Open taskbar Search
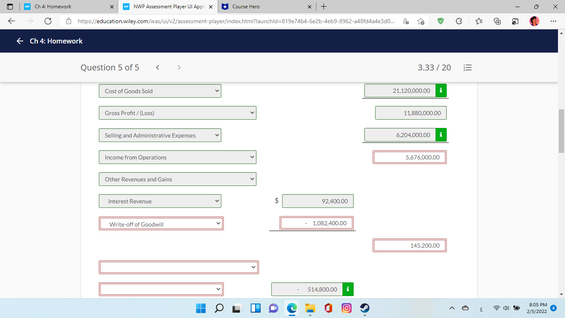Screen dimensions: 565x318 tap(220, 308)
